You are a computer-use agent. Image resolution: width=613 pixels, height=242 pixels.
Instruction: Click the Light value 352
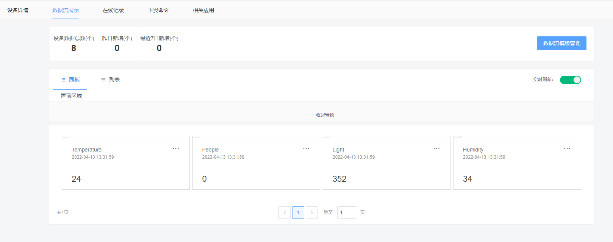tap(339, 179)
